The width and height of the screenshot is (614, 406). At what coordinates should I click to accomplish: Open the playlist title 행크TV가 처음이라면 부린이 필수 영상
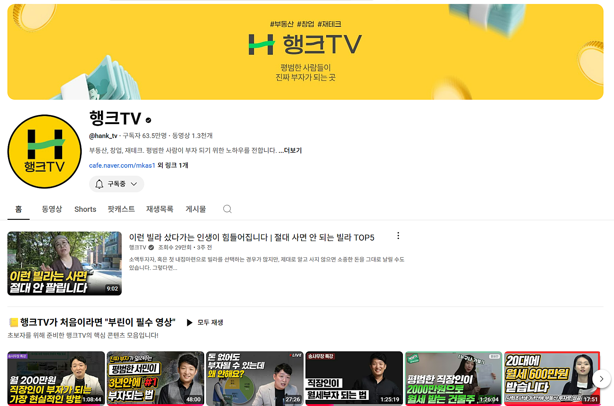(x=98, y=322)
